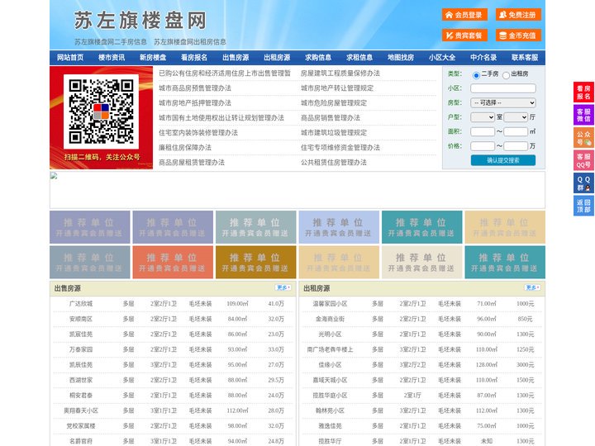Open 奥翔春天小区 sale listing
This screenshot has height=446, width=595.
point(81,410)
